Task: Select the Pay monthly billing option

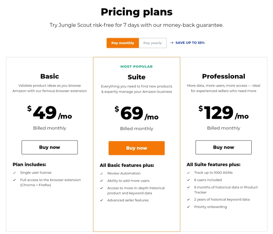Action: coord(123,43)
